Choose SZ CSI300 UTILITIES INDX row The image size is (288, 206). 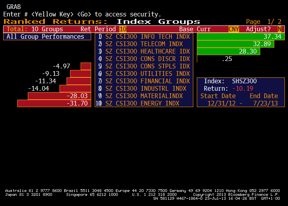click(144, 74)
